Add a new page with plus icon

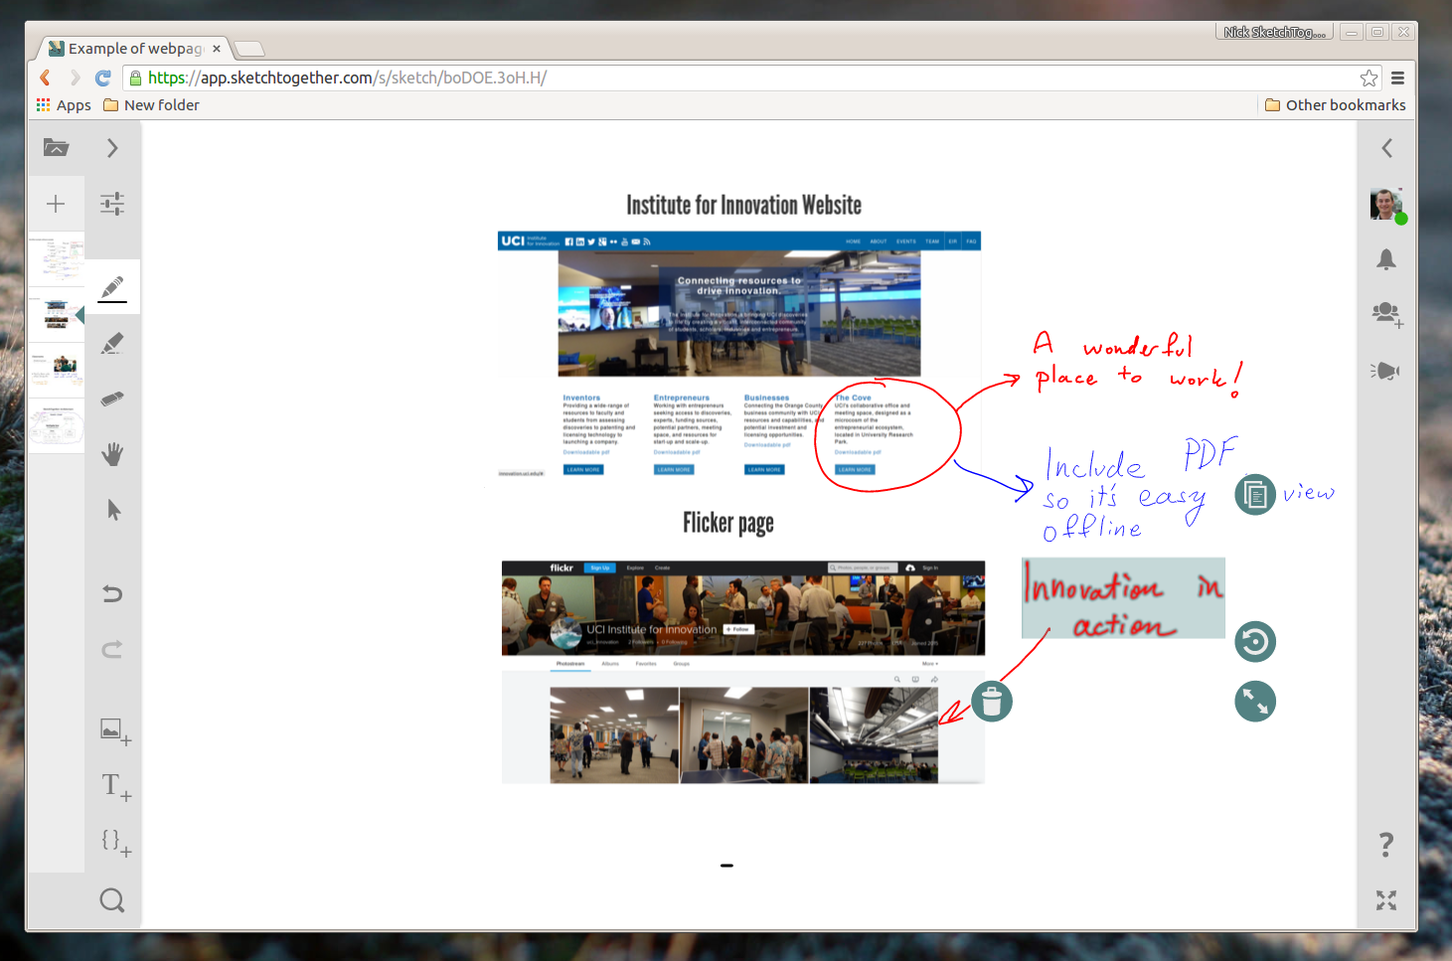(x=56, y=204)
